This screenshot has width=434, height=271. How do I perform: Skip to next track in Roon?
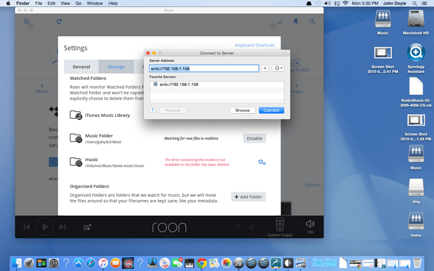[x=62, y=227]
